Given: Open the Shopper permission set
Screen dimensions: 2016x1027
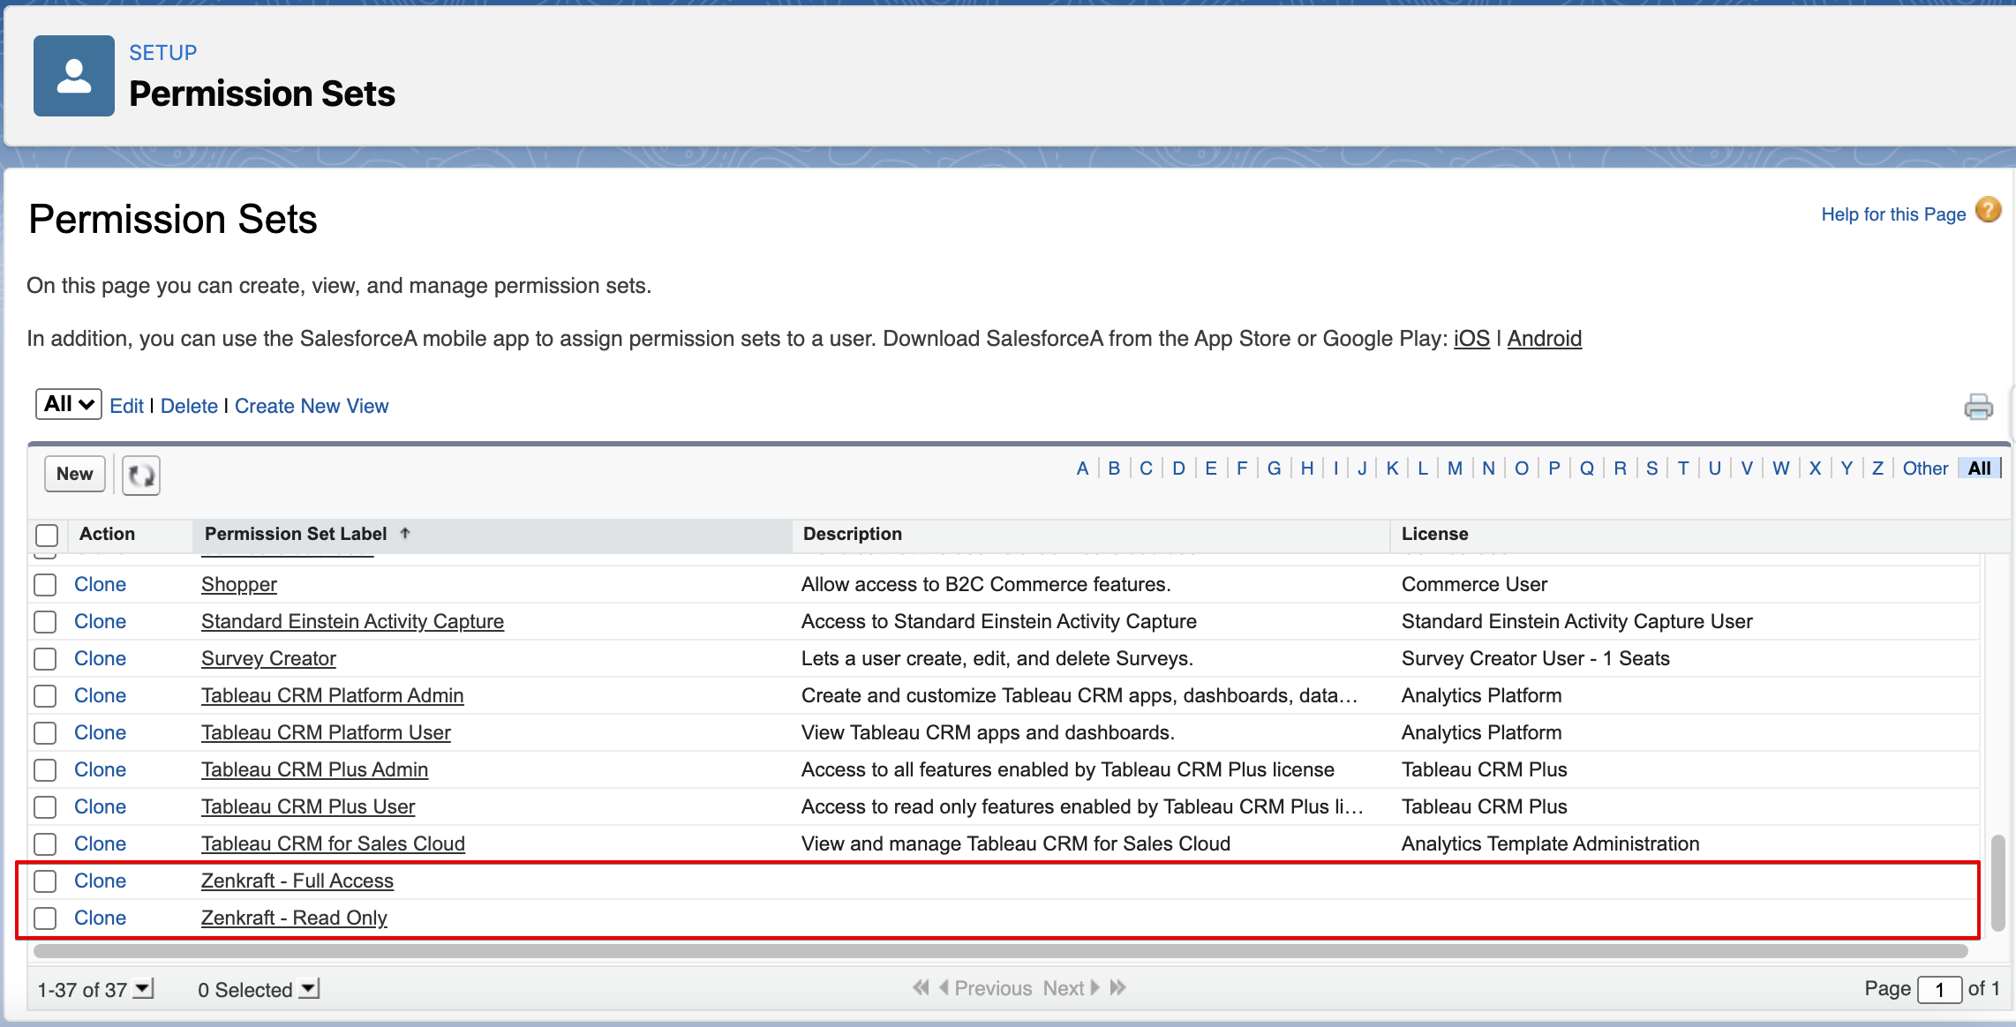Looking at the screenshot, I should 239,585.
